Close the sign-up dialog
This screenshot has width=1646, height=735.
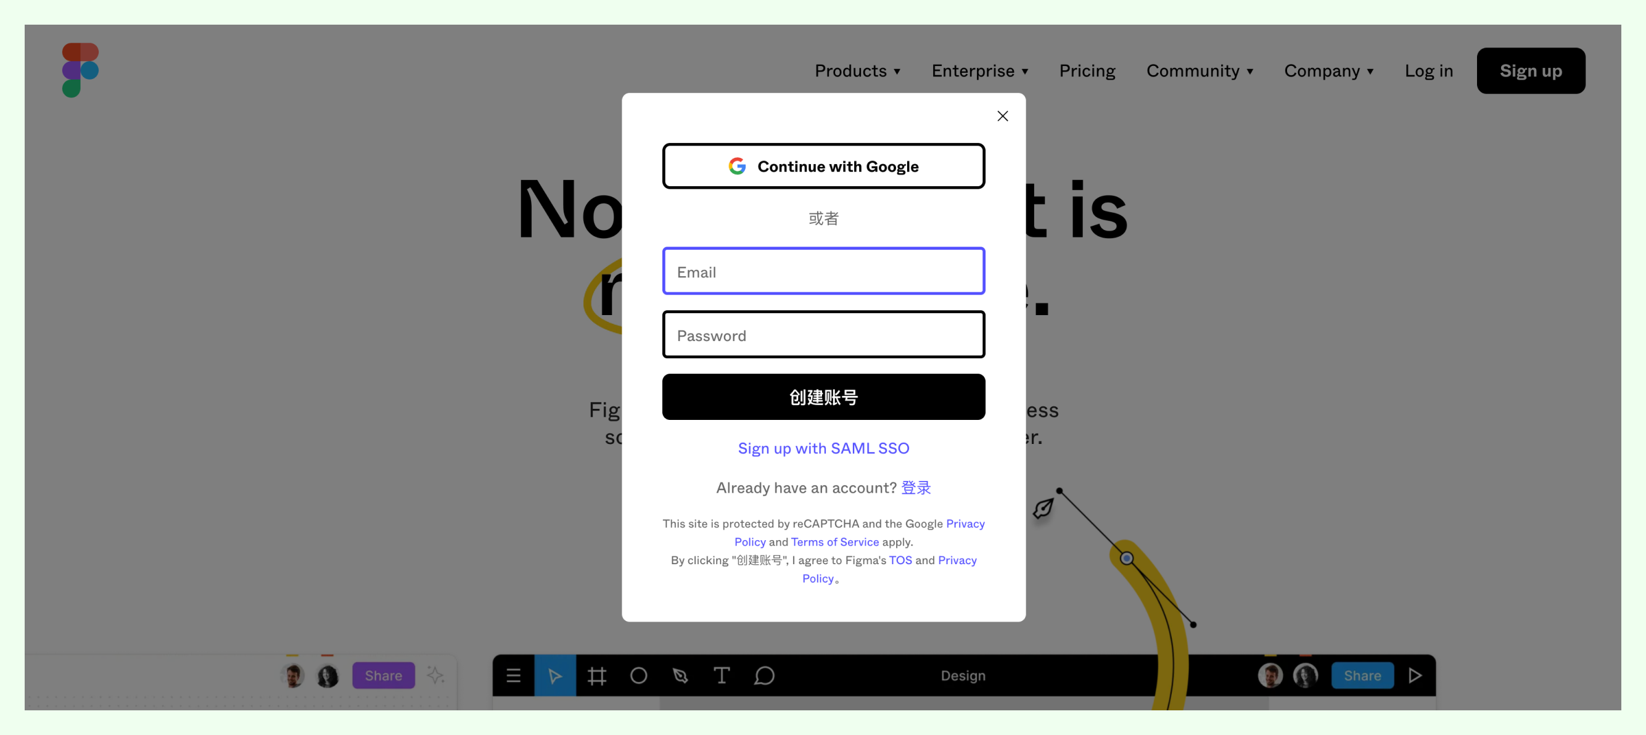pyautogui.click(x=1003, y=117)
